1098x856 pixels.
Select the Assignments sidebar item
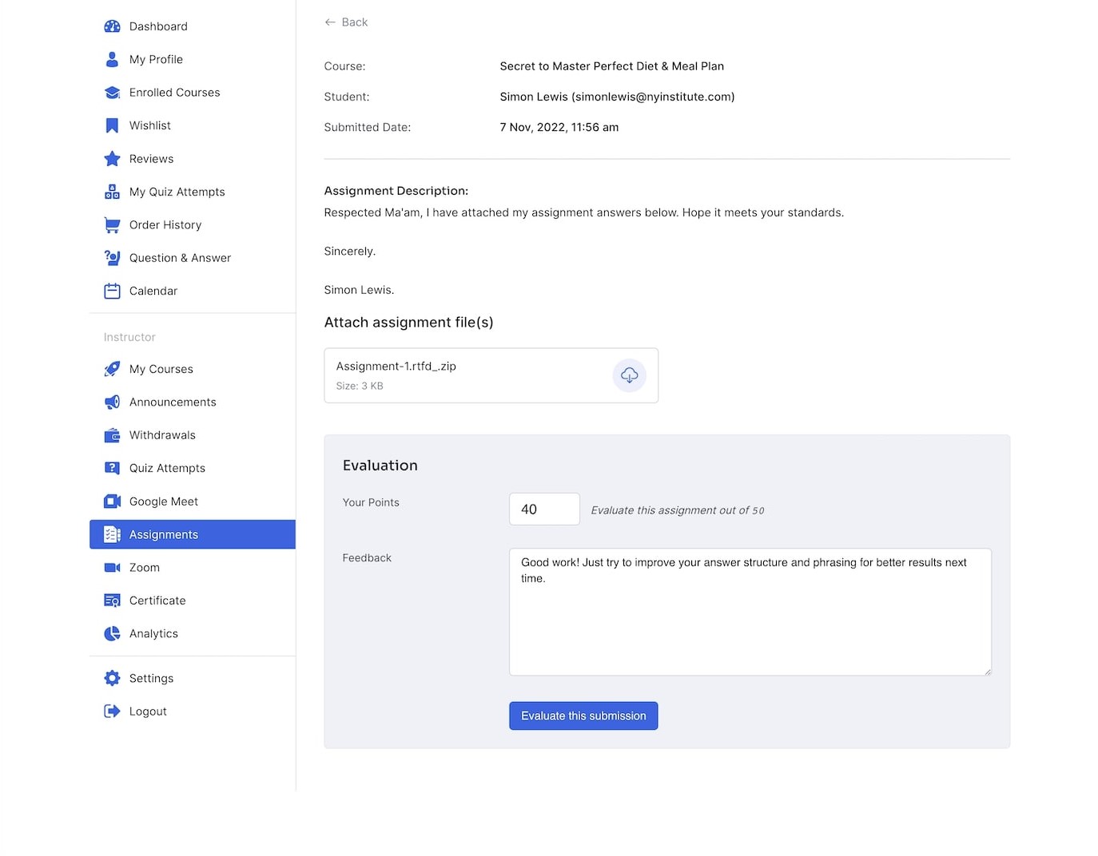click(x=163, y=535)
